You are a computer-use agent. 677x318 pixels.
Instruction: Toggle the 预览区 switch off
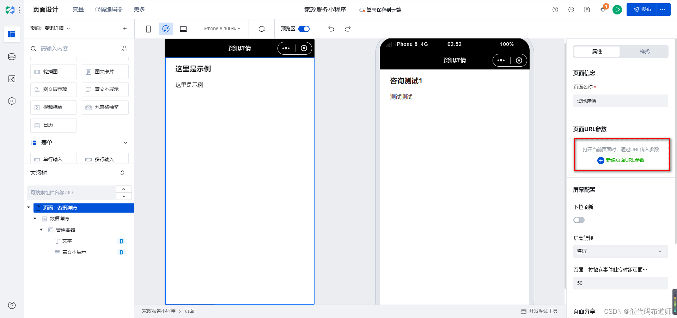coord(304,29)
